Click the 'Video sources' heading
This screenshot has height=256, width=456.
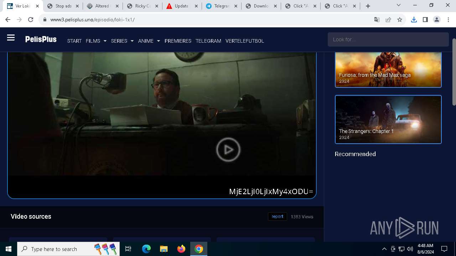31,217
